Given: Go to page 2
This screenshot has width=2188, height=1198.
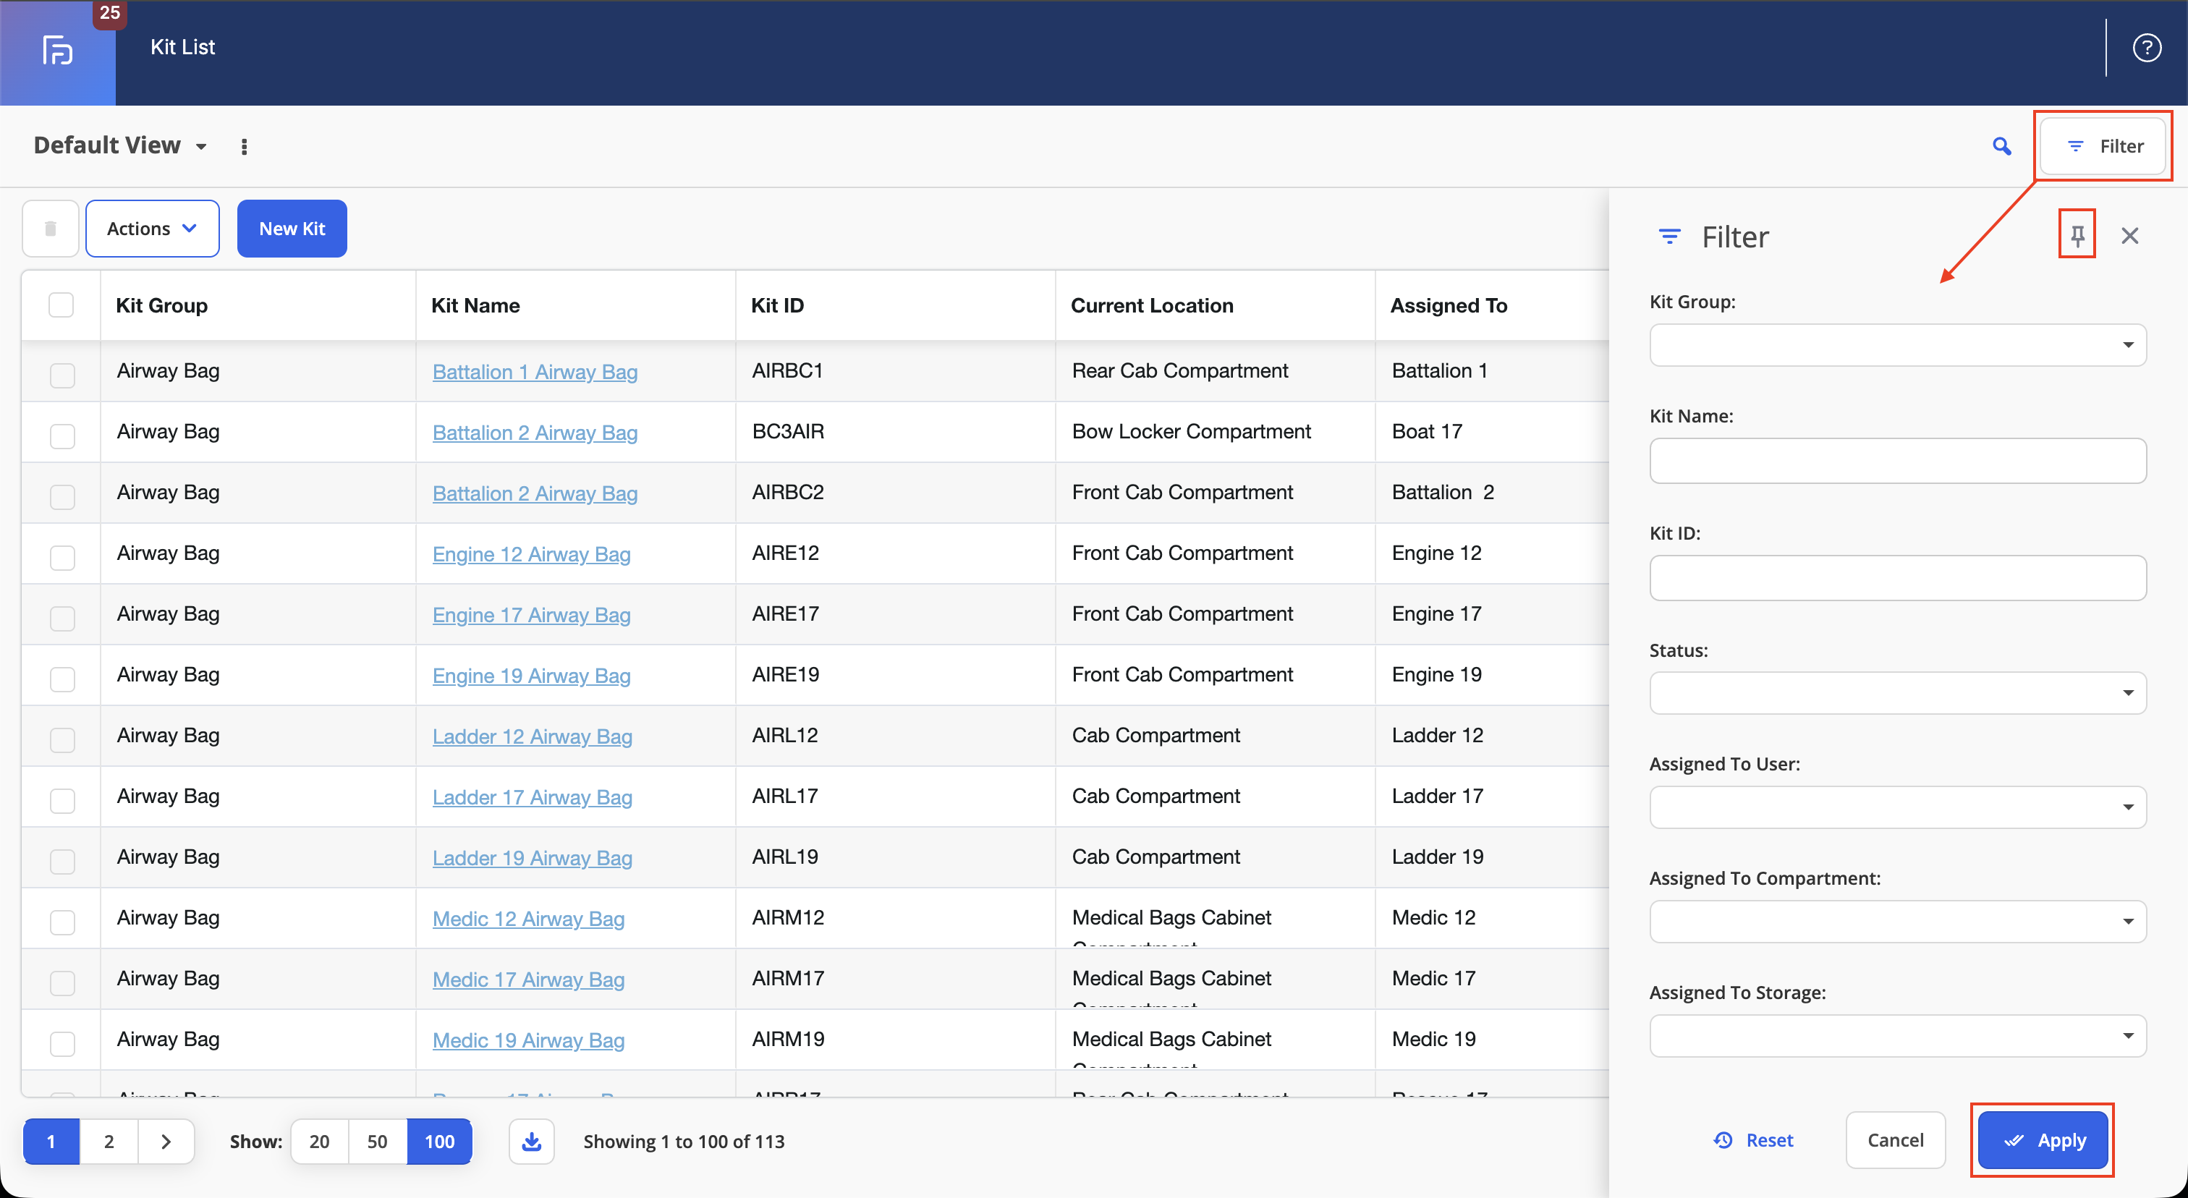Looking at the screenshot, I should 109,1141.
